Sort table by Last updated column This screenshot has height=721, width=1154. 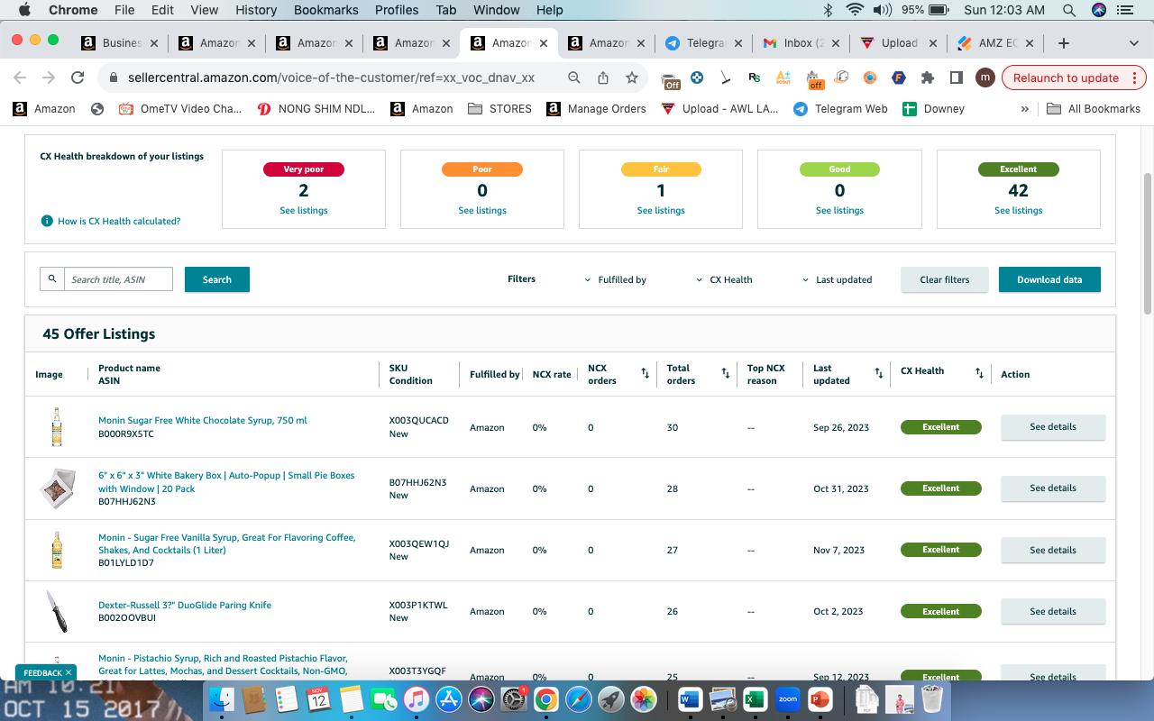point(879,373)
